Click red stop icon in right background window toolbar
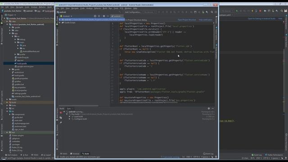The width and height of the screenshot is (288, 162). pyautogui.click(x=260, y=11)
